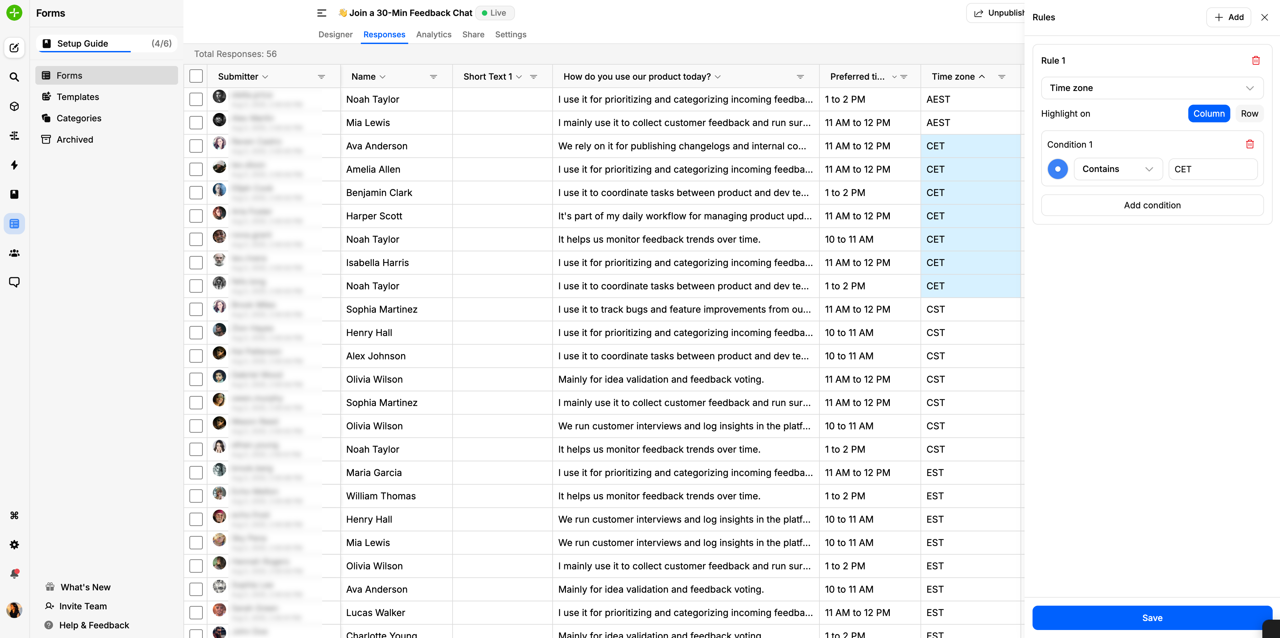1280x638 pixels.
Task: Click the cube icon in left rail
Action: point(14,106)
